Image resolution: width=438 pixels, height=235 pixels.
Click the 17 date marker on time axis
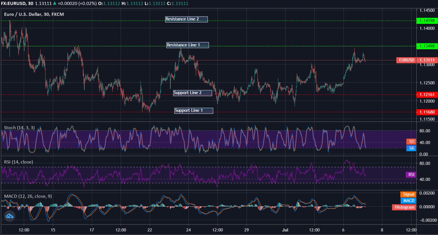(x=92, y=230)
